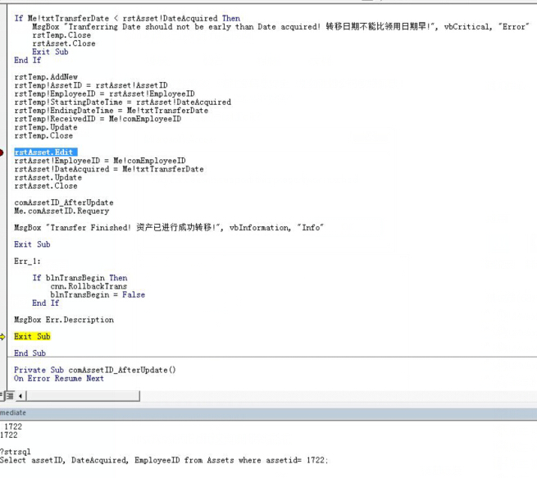Click the cnn.RollbackTrans line

tap(89, 286)
